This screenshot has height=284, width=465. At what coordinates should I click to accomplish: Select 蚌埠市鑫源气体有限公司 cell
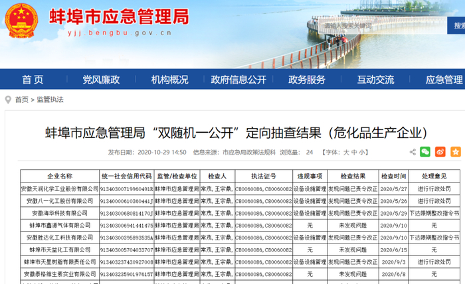click(60, 226)
